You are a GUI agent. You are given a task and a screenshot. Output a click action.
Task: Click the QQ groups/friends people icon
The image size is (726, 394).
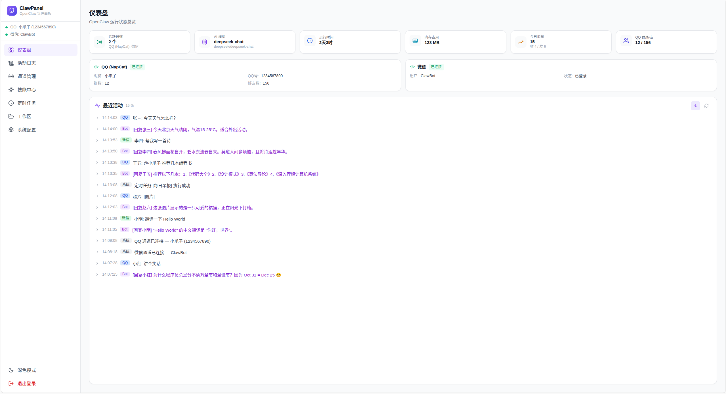(x=626, y=41)
